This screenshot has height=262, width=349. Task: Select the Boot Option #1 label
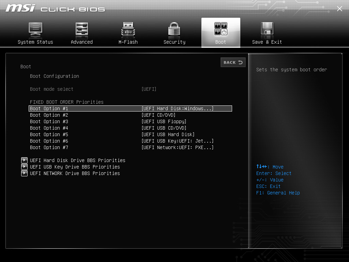pyautogui.click(x=49, y=108)
